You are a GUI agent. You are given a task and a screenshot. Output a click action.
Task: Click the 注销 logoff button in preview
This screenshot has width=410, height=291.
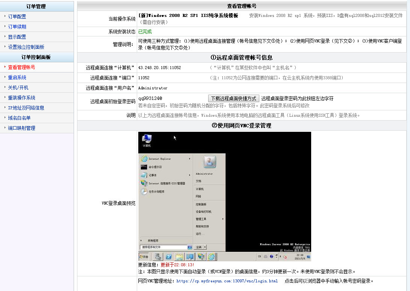pos(199,247)
